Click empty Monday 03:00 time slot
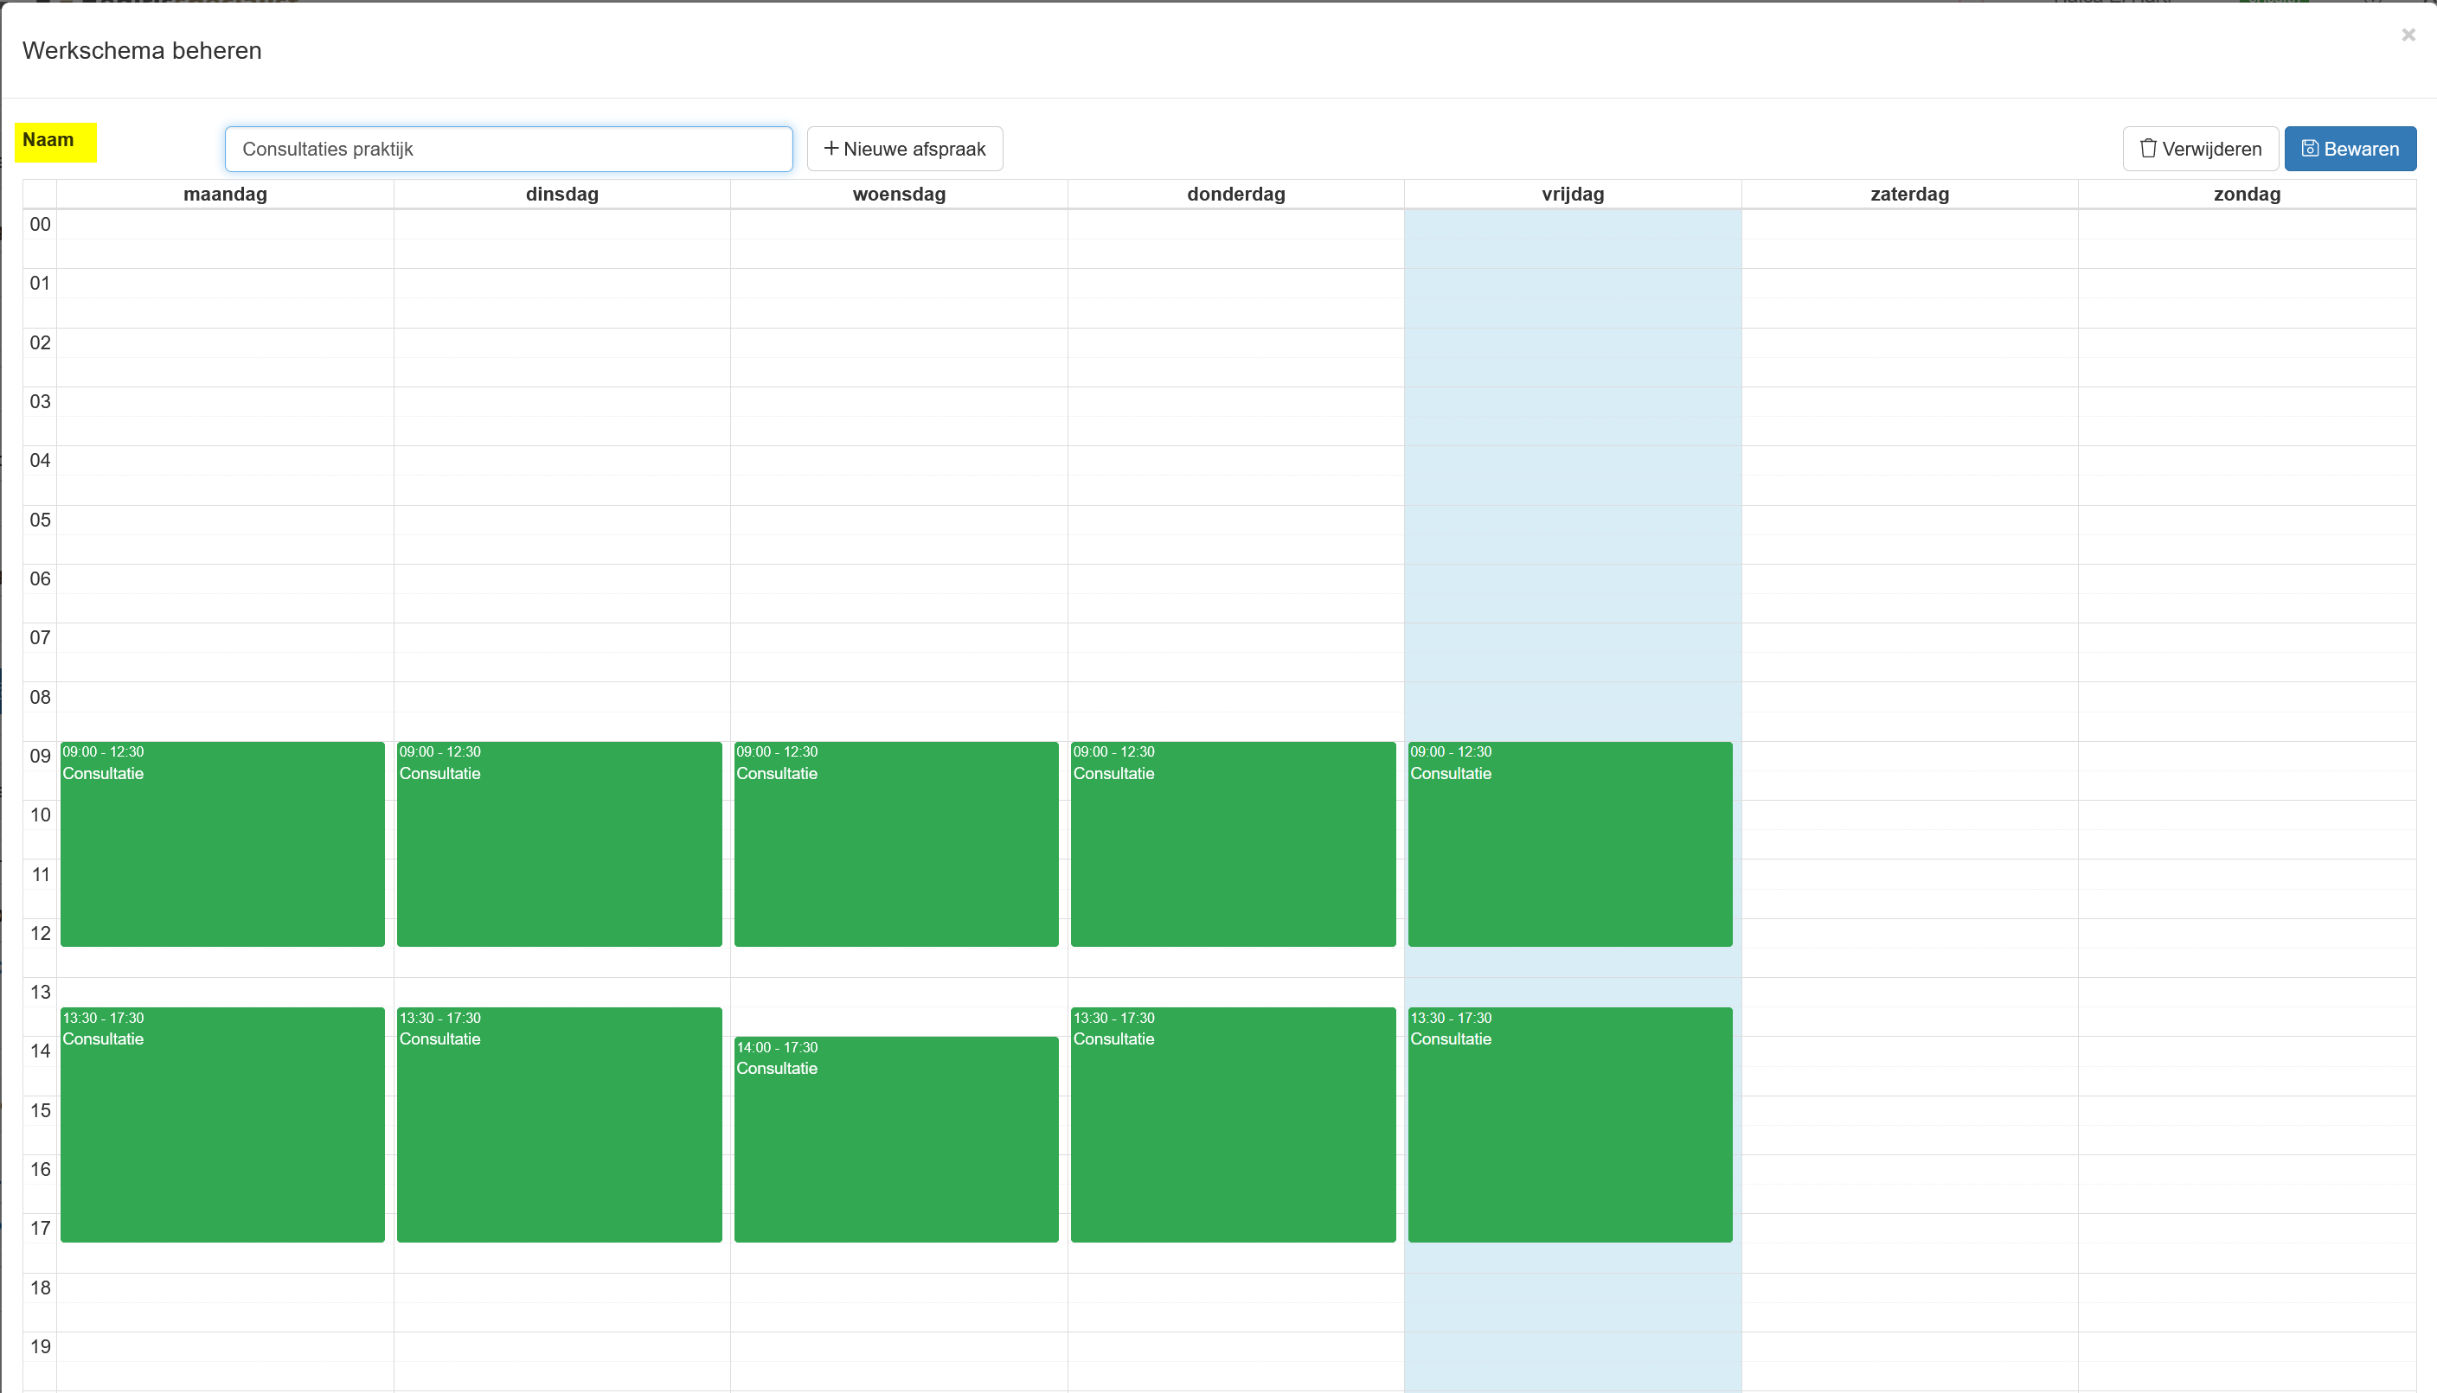Viewport: 2437px width, 1393px height. [225, 402]
